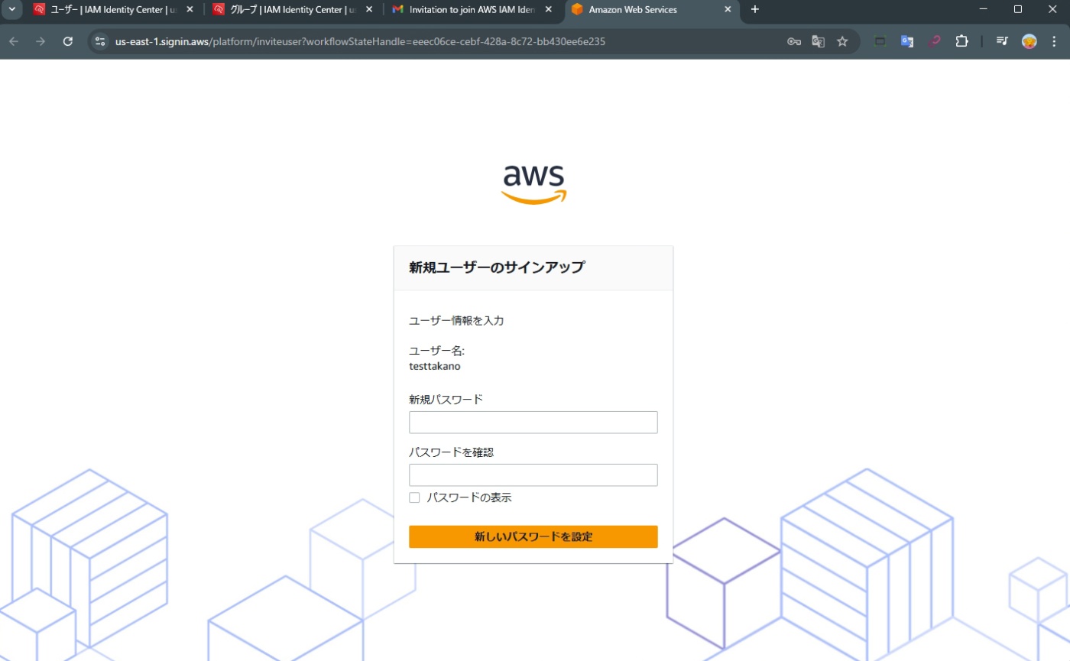Image resolution: width=1070 pixels, height=661 pixels.
Task: Translate this page from the address bar
Action: [x=818, y=41]
